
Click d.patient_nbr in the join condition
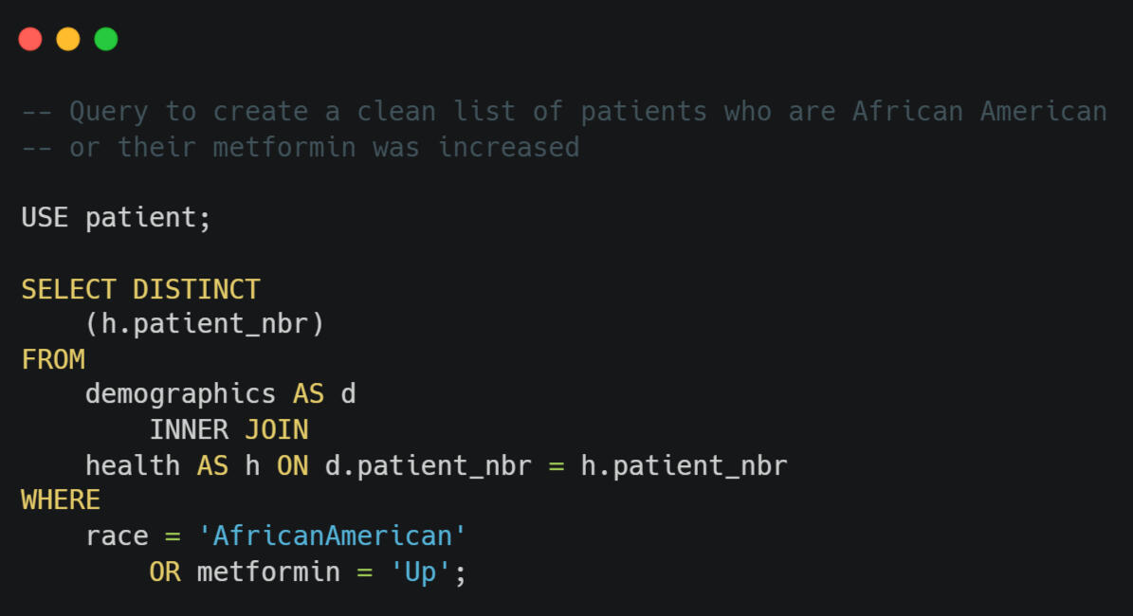[x=429, y=466]
